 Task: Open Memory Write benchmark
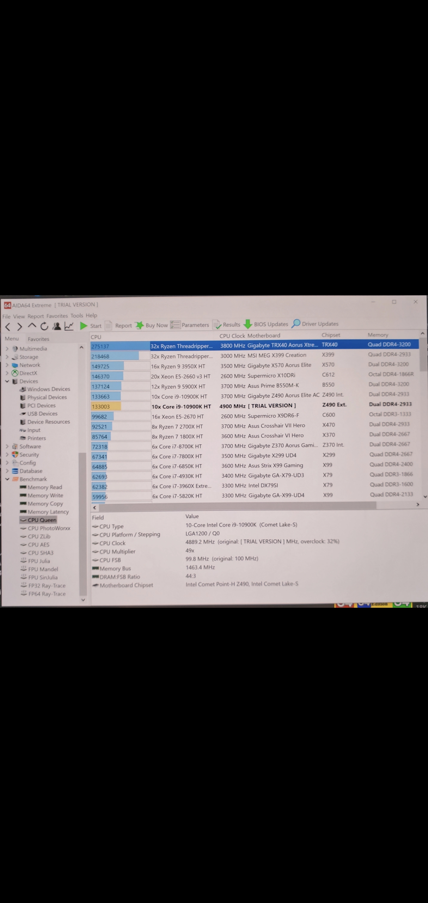pyautogui.click(x=41, y=495)
